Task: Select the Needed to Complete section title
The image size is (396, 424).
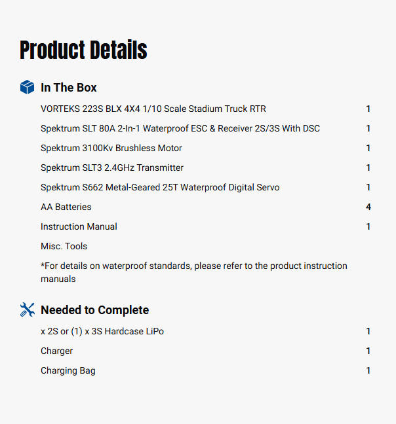Action: pos(94,310)
